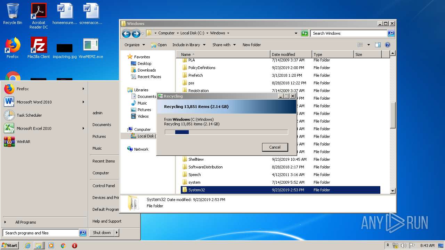Launch Firefox from desktop icon
The height and width of the screenshot is (250, 445).
coord(13,48)
